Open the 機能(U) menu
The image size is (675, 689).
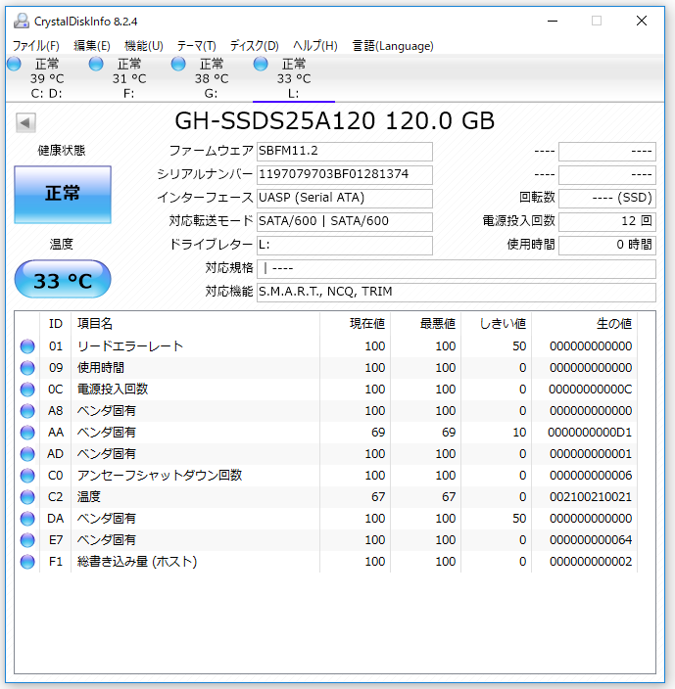144,46
